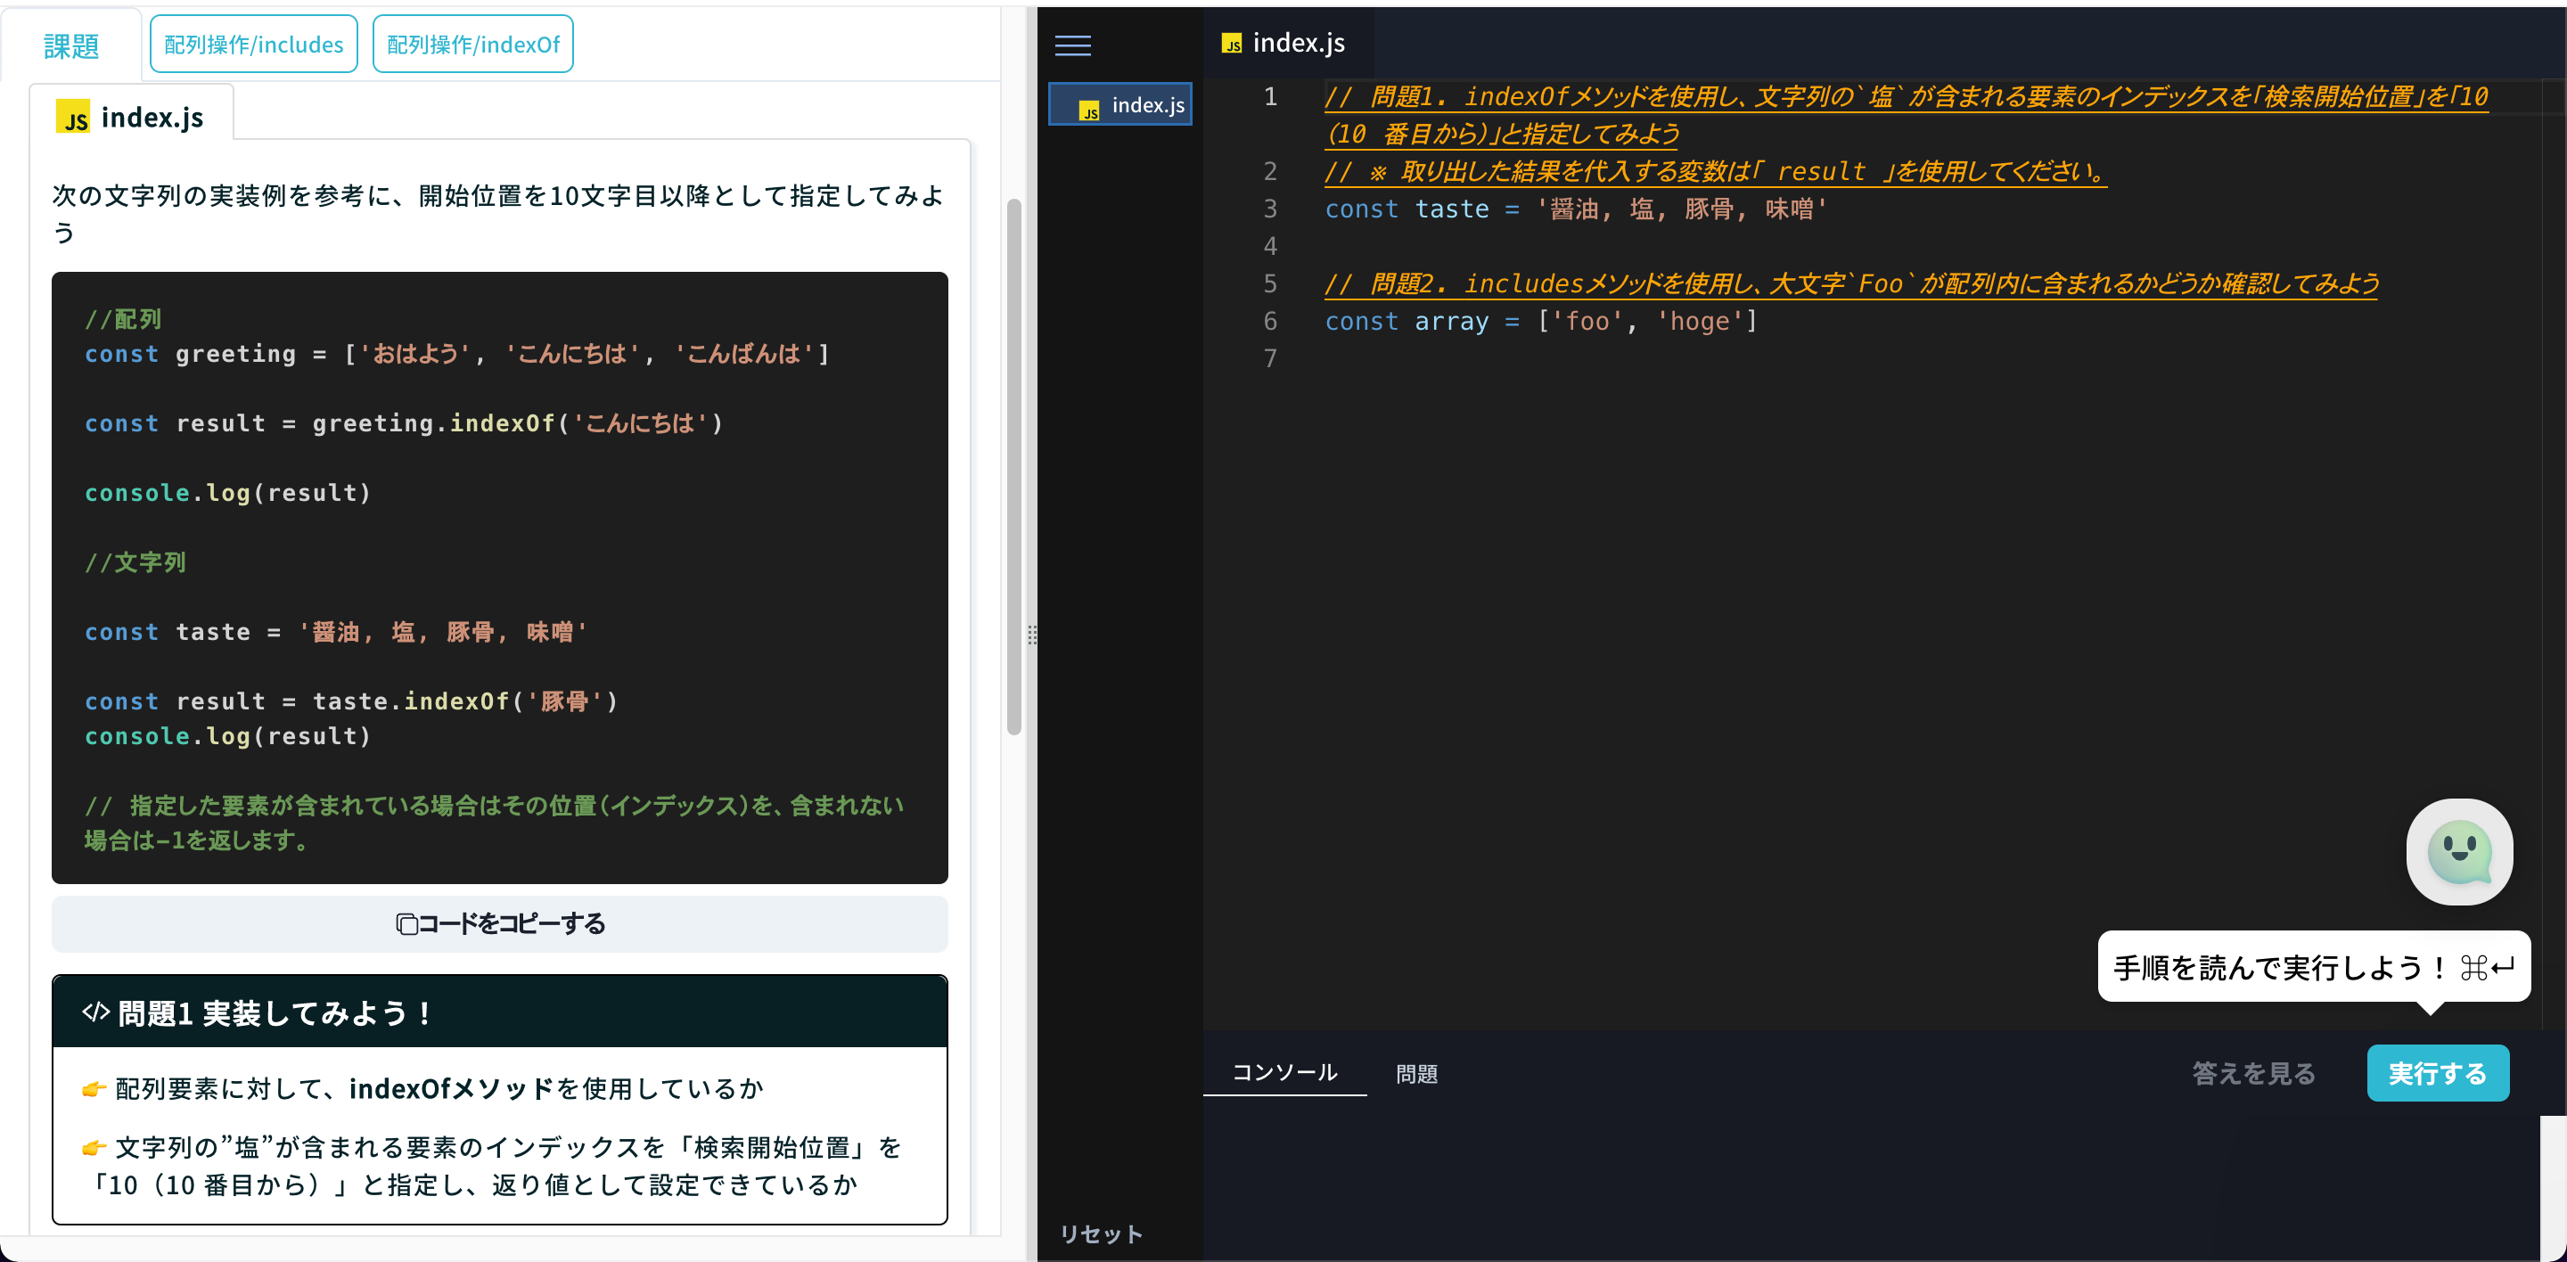Click the 答えを見る button
Viewport: 2567px width, 1262px height.
[x=2253, y=1073]
